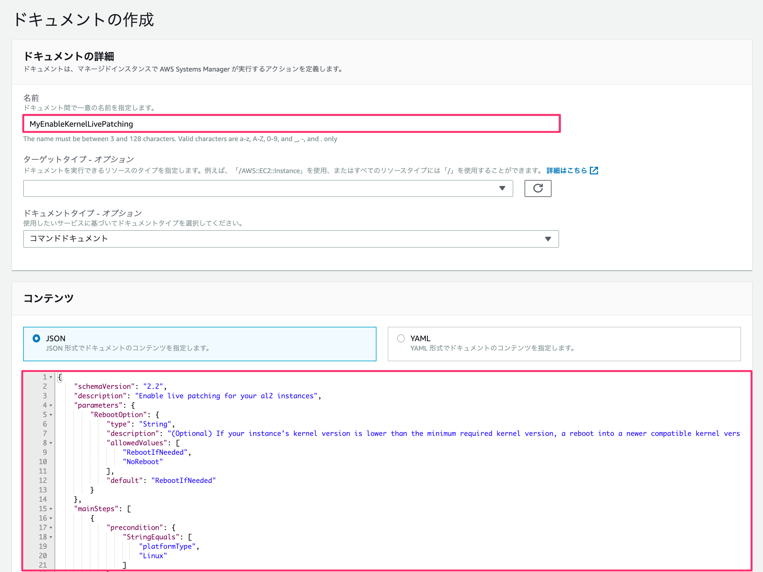Click the refresh target types icon button
Viewport: 763px width, 572px height.
pos(537,188)
